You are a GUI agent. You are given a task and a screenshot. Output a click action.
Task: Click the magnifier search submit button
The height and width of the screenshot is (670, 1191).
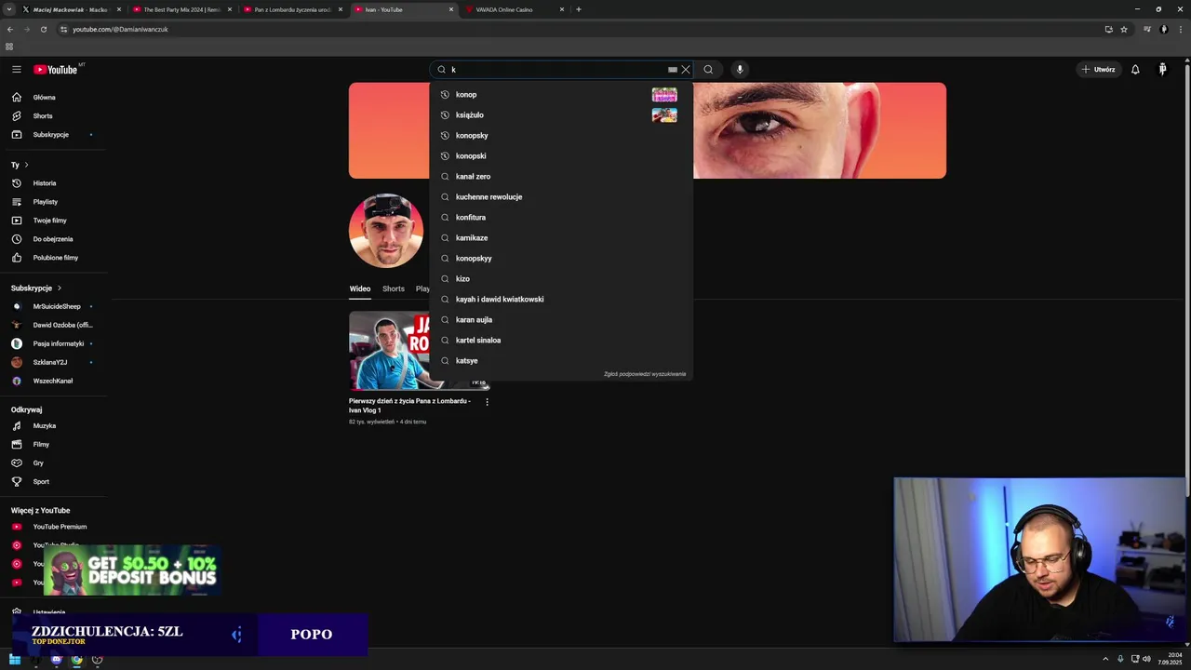click(x=708, y=70)
